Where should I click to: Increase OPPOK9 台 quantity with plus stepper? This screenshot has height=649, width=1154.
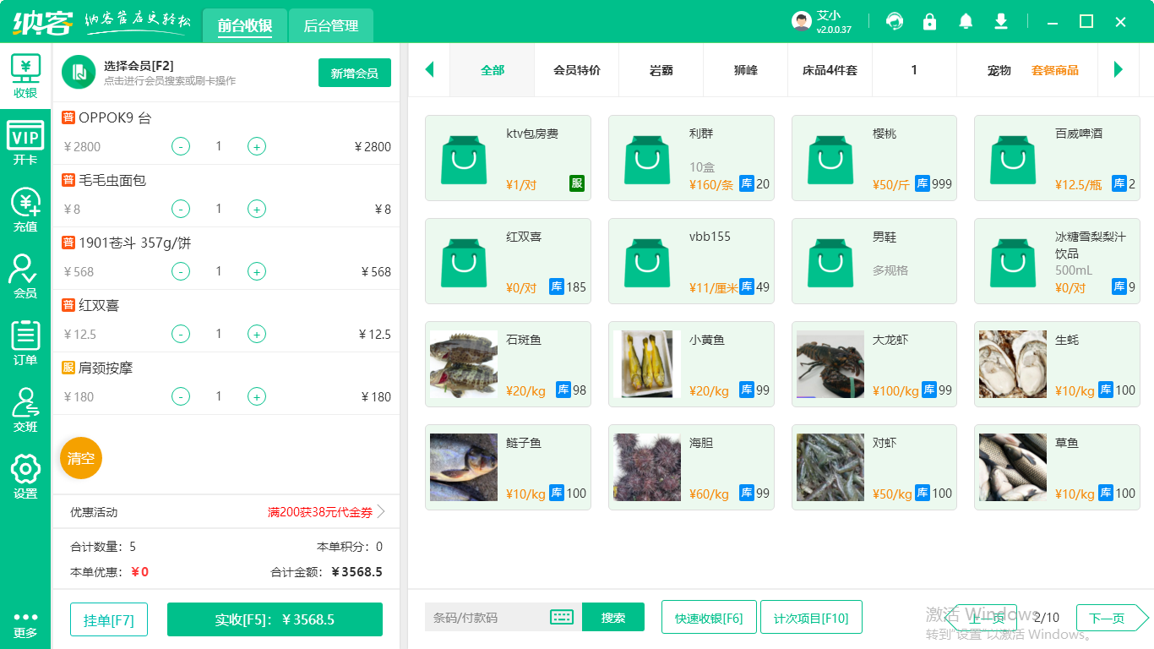tap(256, 146)
